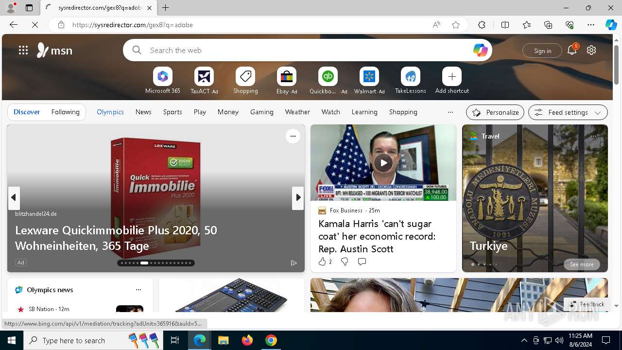The image size is (622, 350).
Task: Open tab actions menu icon
Action: tap(29, 8)
